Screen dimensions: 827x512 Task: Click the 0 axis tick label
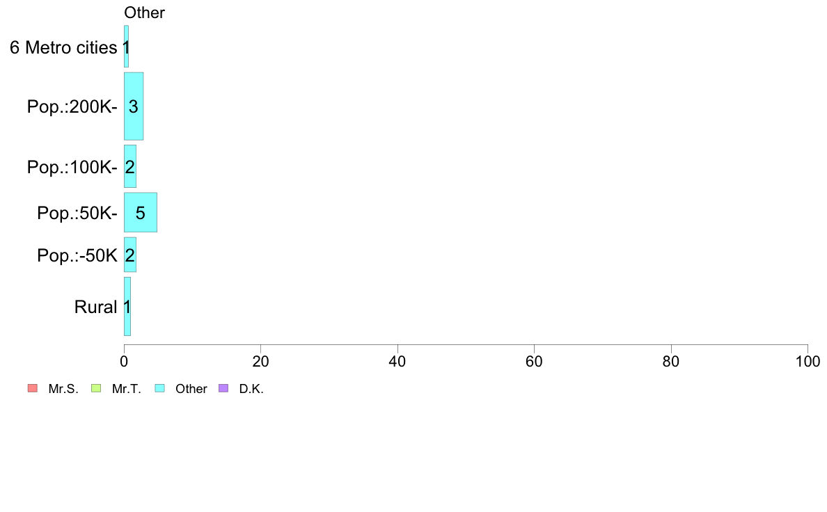pyautogui.click(x=124, y=362)
